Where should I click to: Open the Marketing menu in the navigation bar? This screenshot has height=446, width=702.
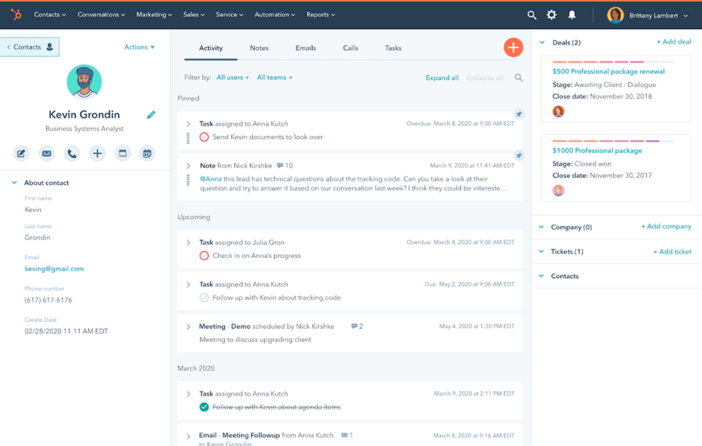[153, 15]
